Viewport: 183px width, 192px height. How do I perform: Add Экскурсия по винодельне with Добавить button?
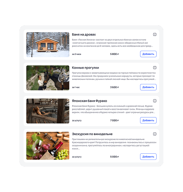coord(148,156)
